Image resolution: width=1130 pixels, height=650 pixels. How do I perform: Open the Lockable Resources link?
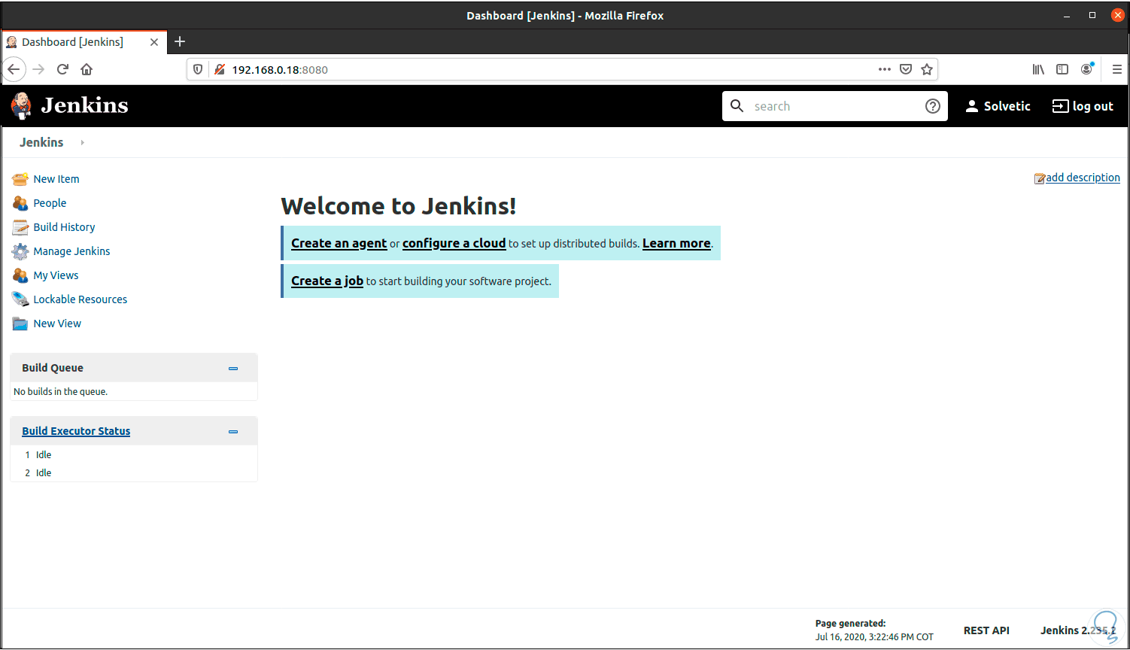point(80,299)
